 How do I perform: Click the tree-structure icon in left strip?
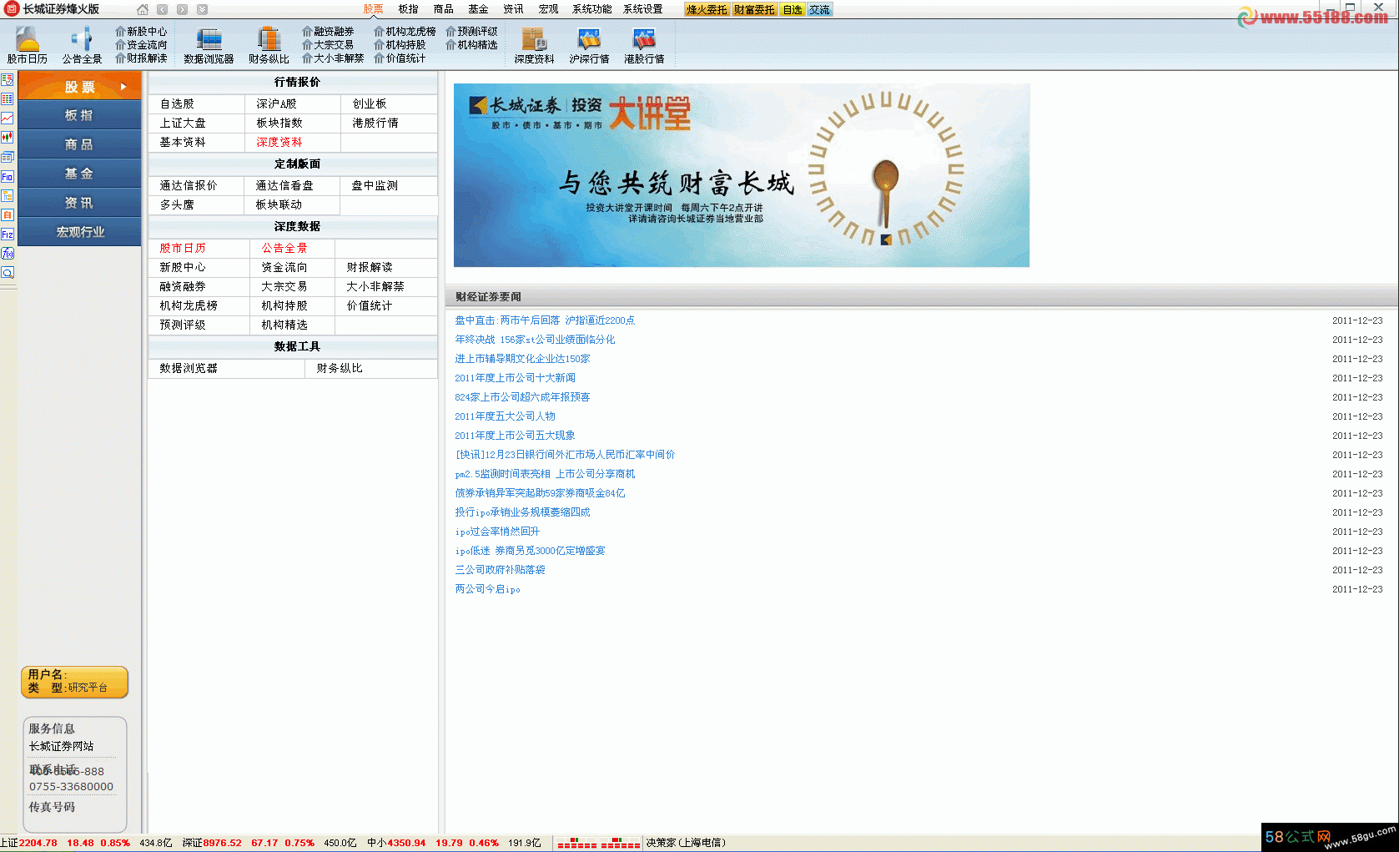click(x=8, y=196)
